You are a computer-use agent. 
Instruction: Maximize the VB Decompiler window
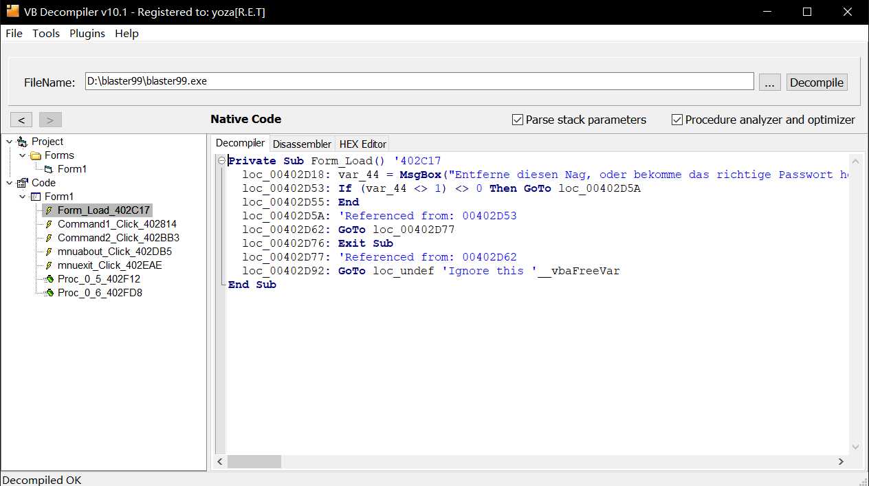tap(807, 12)
